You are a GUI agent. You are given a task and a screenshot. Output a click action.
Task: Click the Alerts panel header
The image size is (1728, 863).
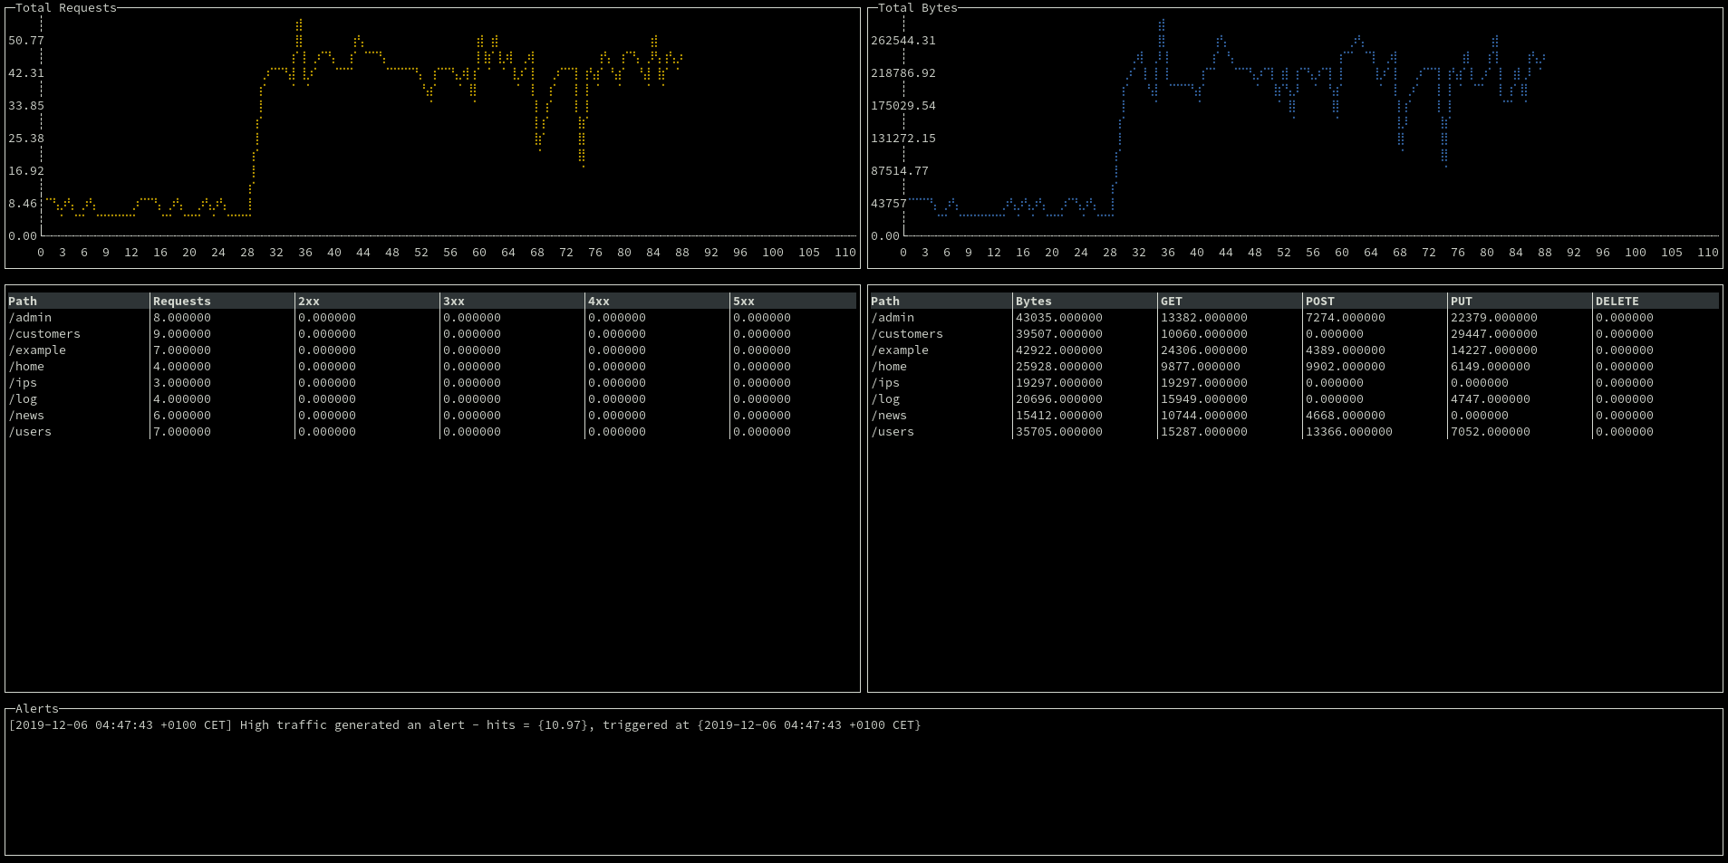click(x=30, y=709)
